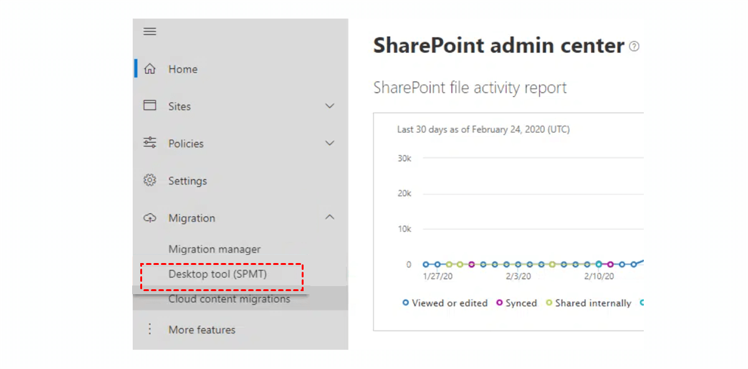
Task: Toggle the hamburger navigation menu icon
Action: click(x=150, y=32)
